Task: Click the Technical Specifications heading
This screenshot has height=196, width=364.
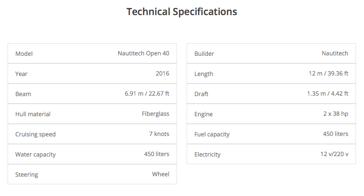Action: click(x=182, y=12)
